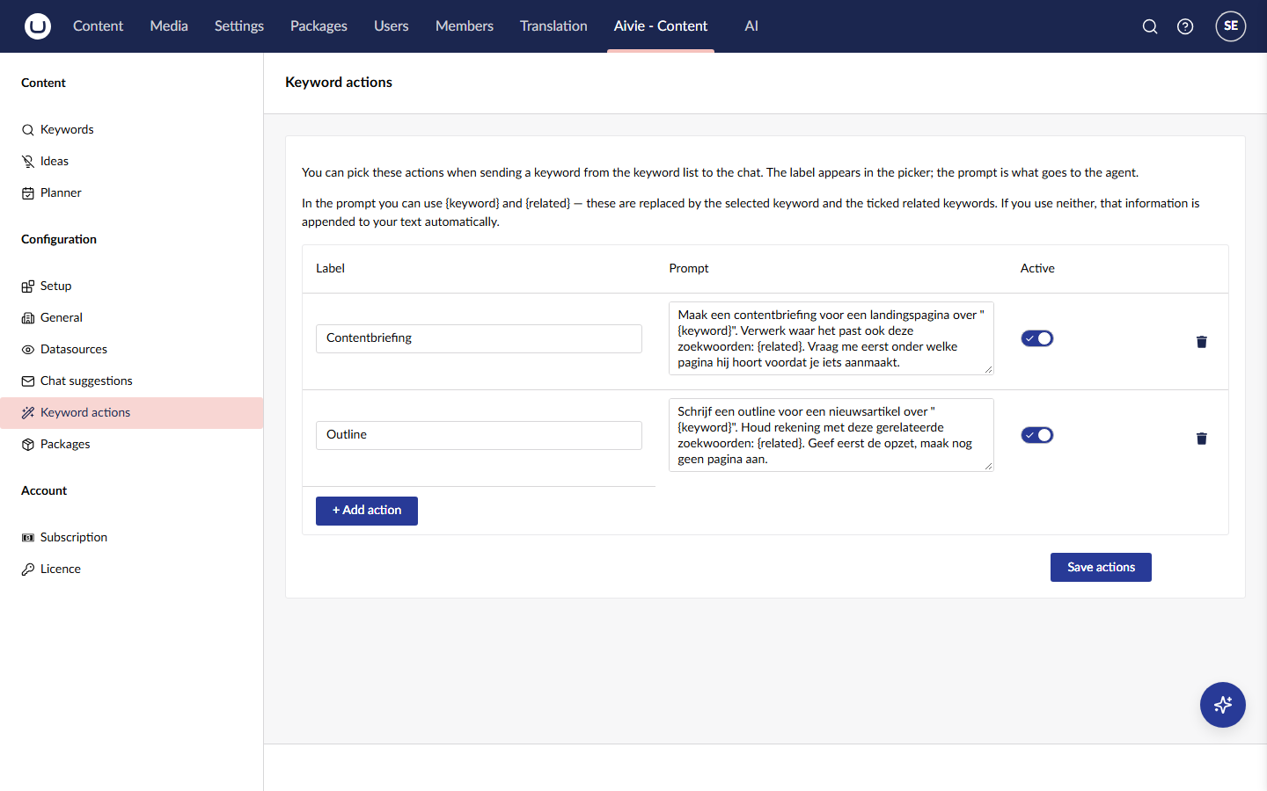1267x791 pixels.
Task: Open the Users section tab
Action: (x=392, y=26)
